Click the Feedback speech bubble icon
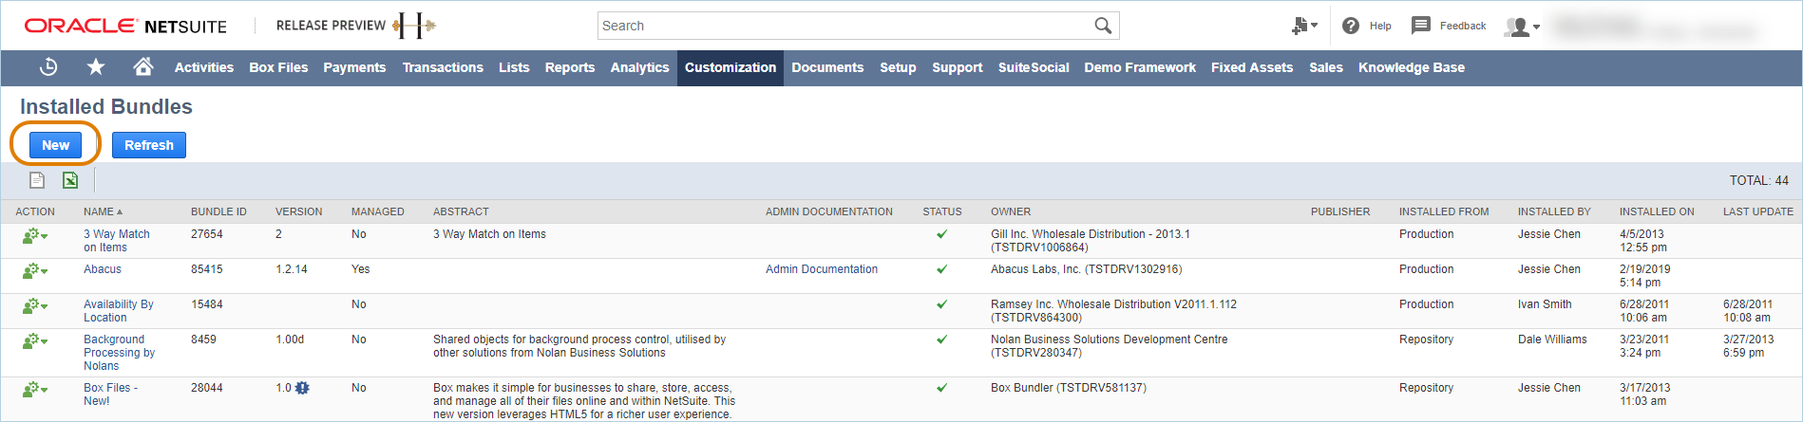Screen dimensions: 1803x422 1421,26
